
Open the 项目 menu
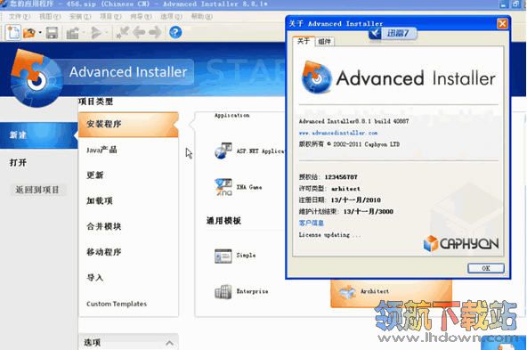[x=110, y=16]
